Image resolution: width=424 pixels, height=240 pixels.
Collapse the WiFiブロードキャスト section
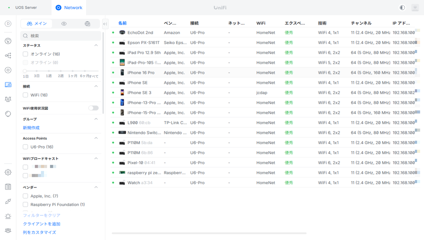click(x=96, y=159)
